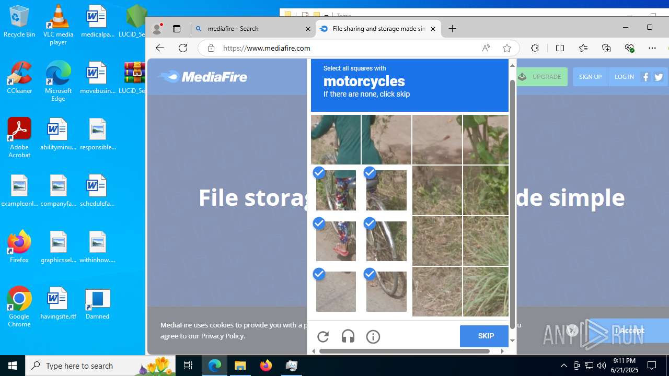
Task: Deselect bottom-left tile showing plain pavement
Action: point(336,291)
